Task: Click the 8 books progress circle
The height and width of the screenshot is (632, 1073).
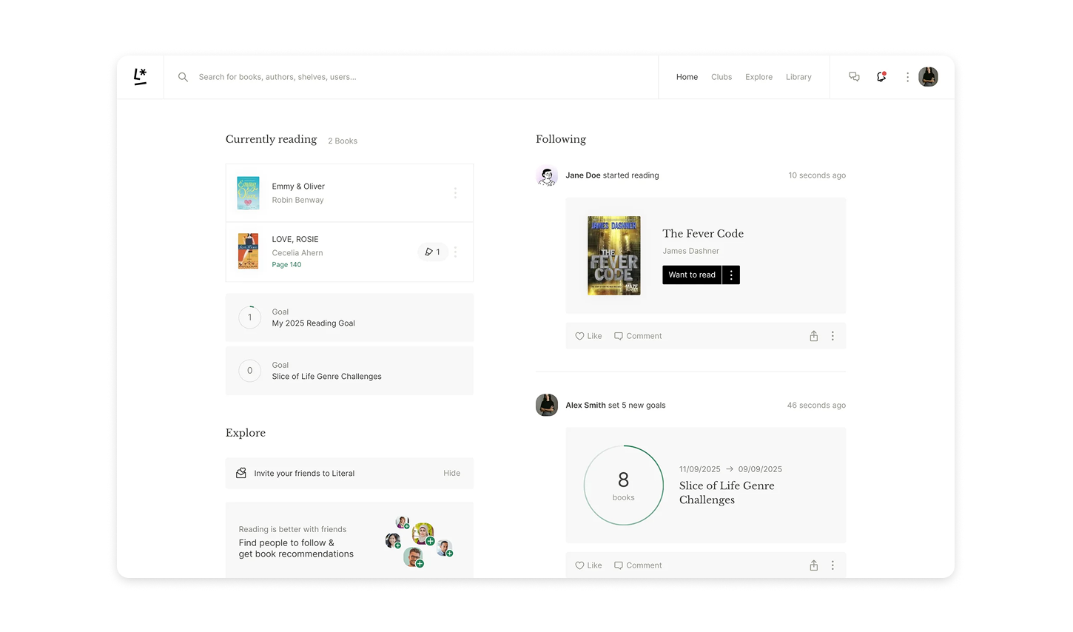Action: tap(623, 485)
